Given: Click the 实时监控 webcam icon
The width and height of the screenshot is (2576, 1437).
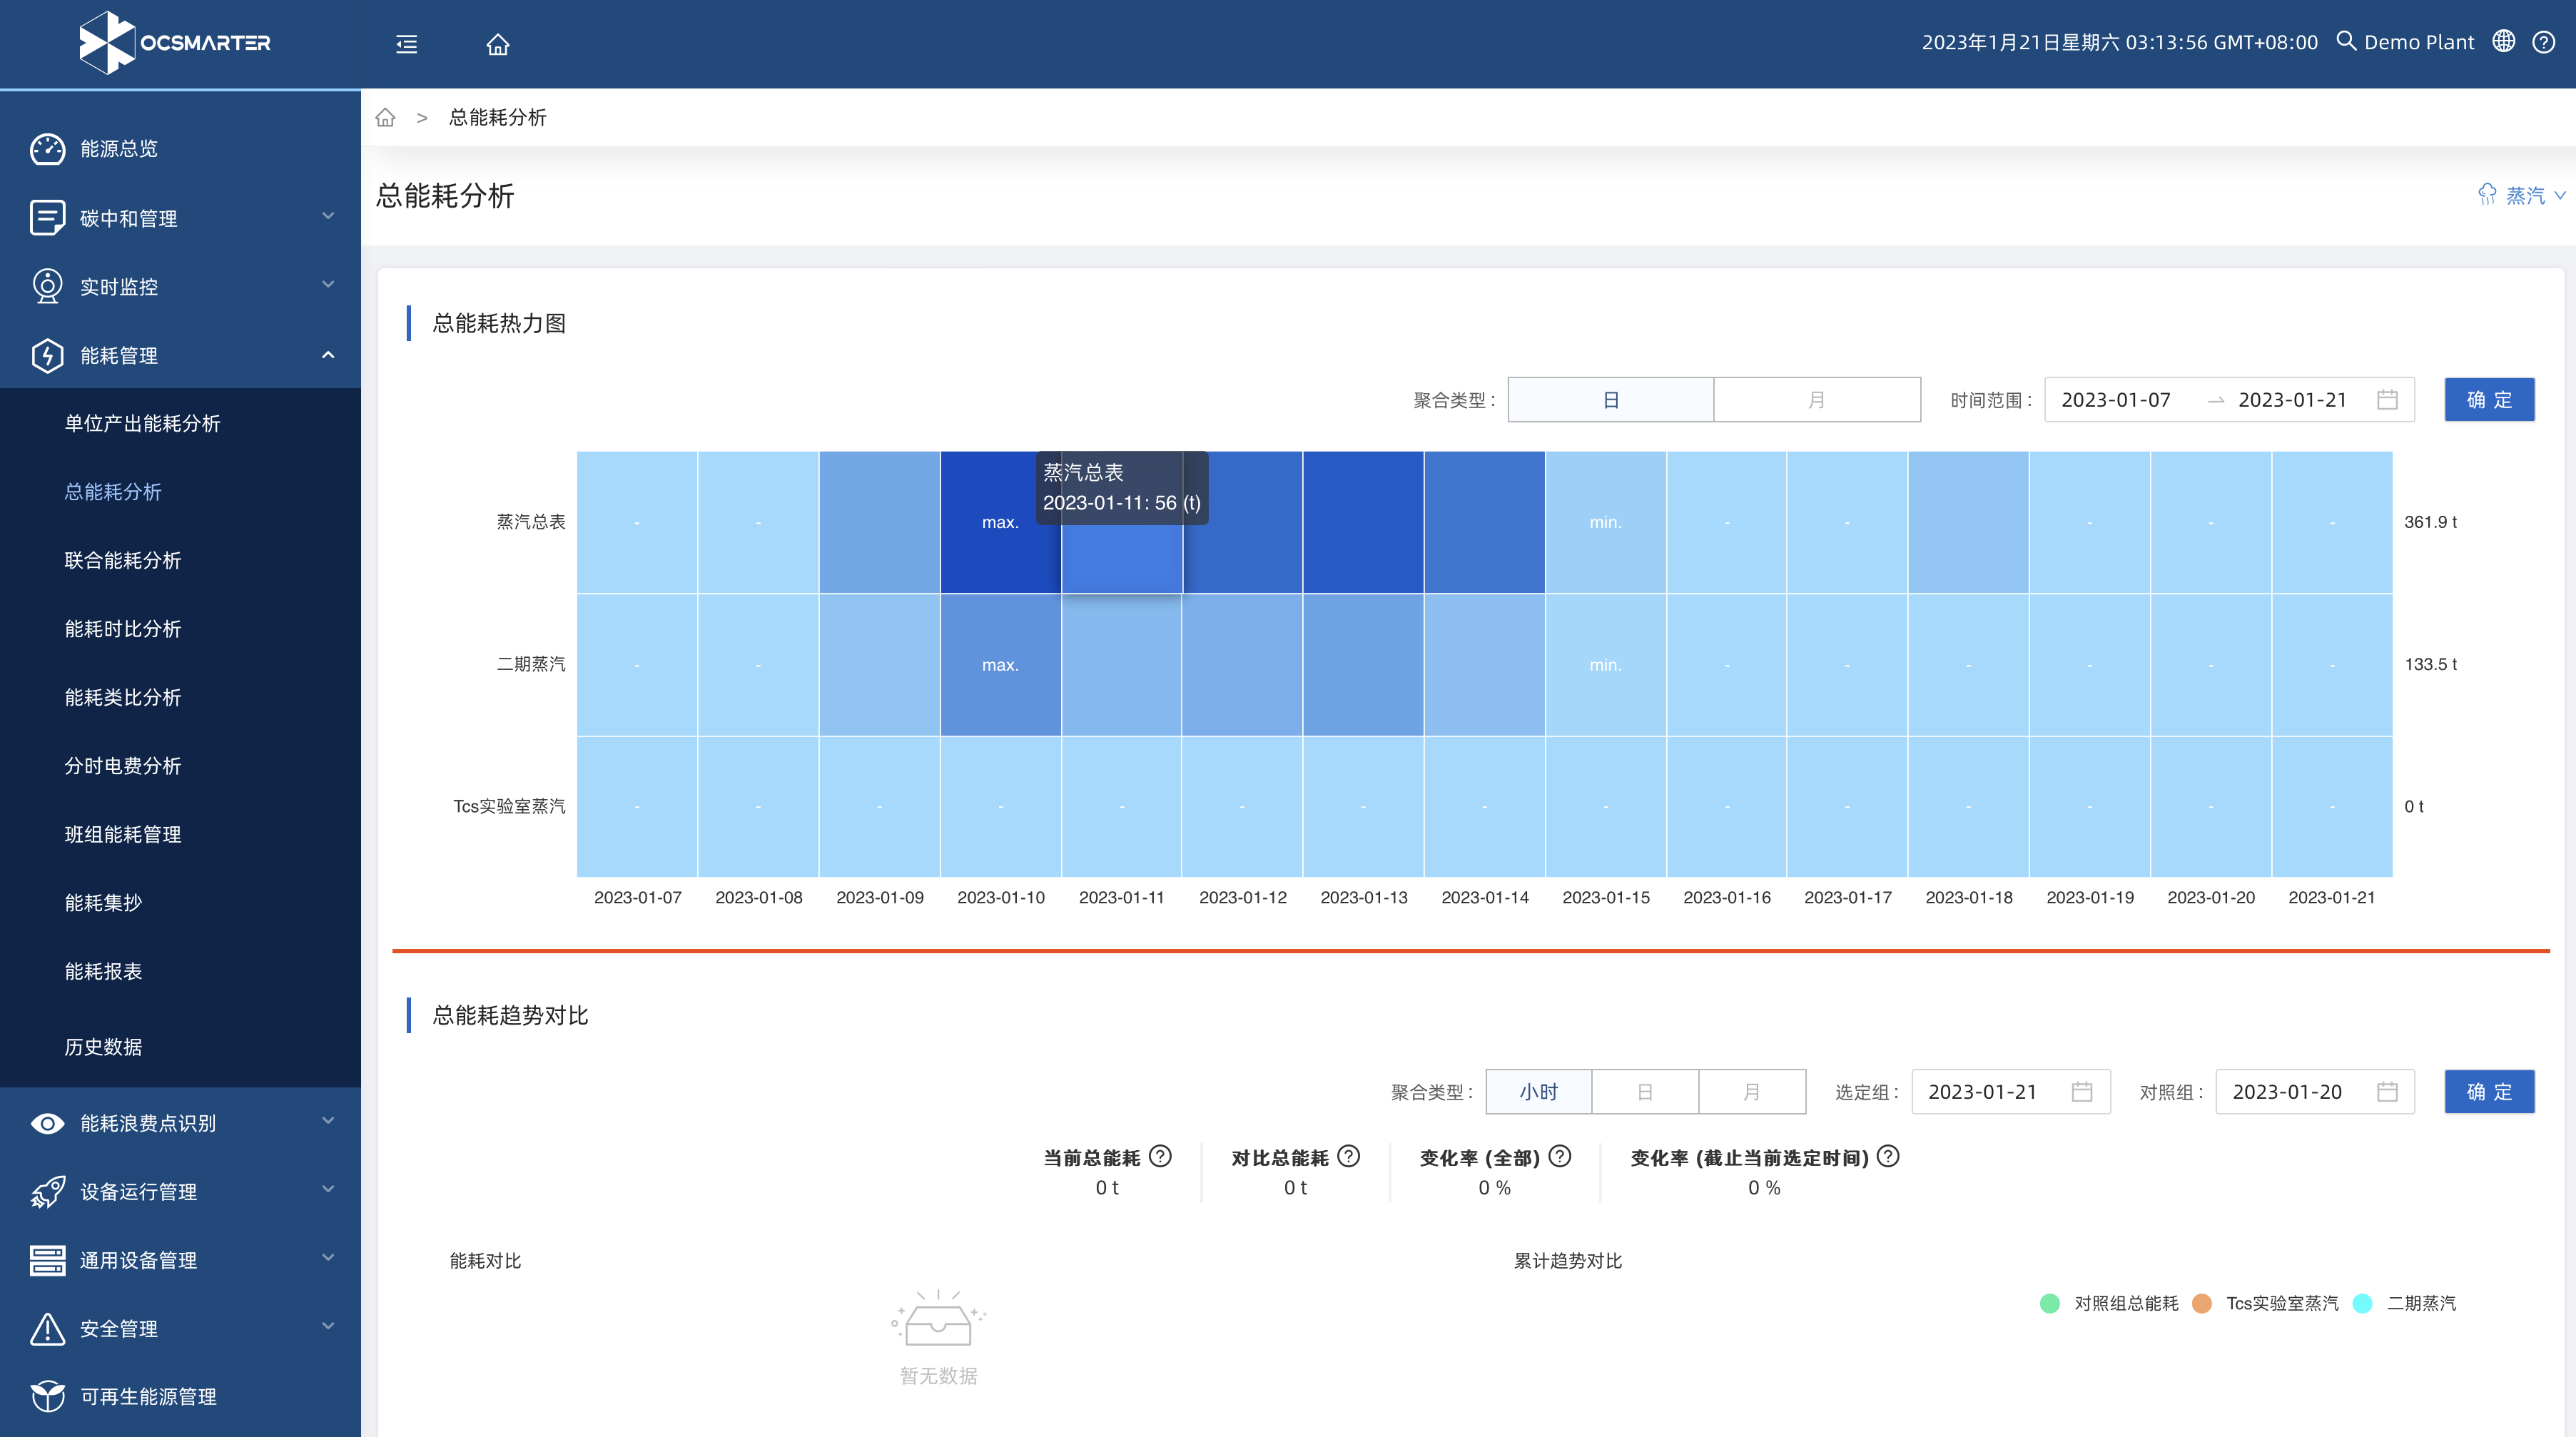Looking at the screenshot, I should click(x=47, y=286).
